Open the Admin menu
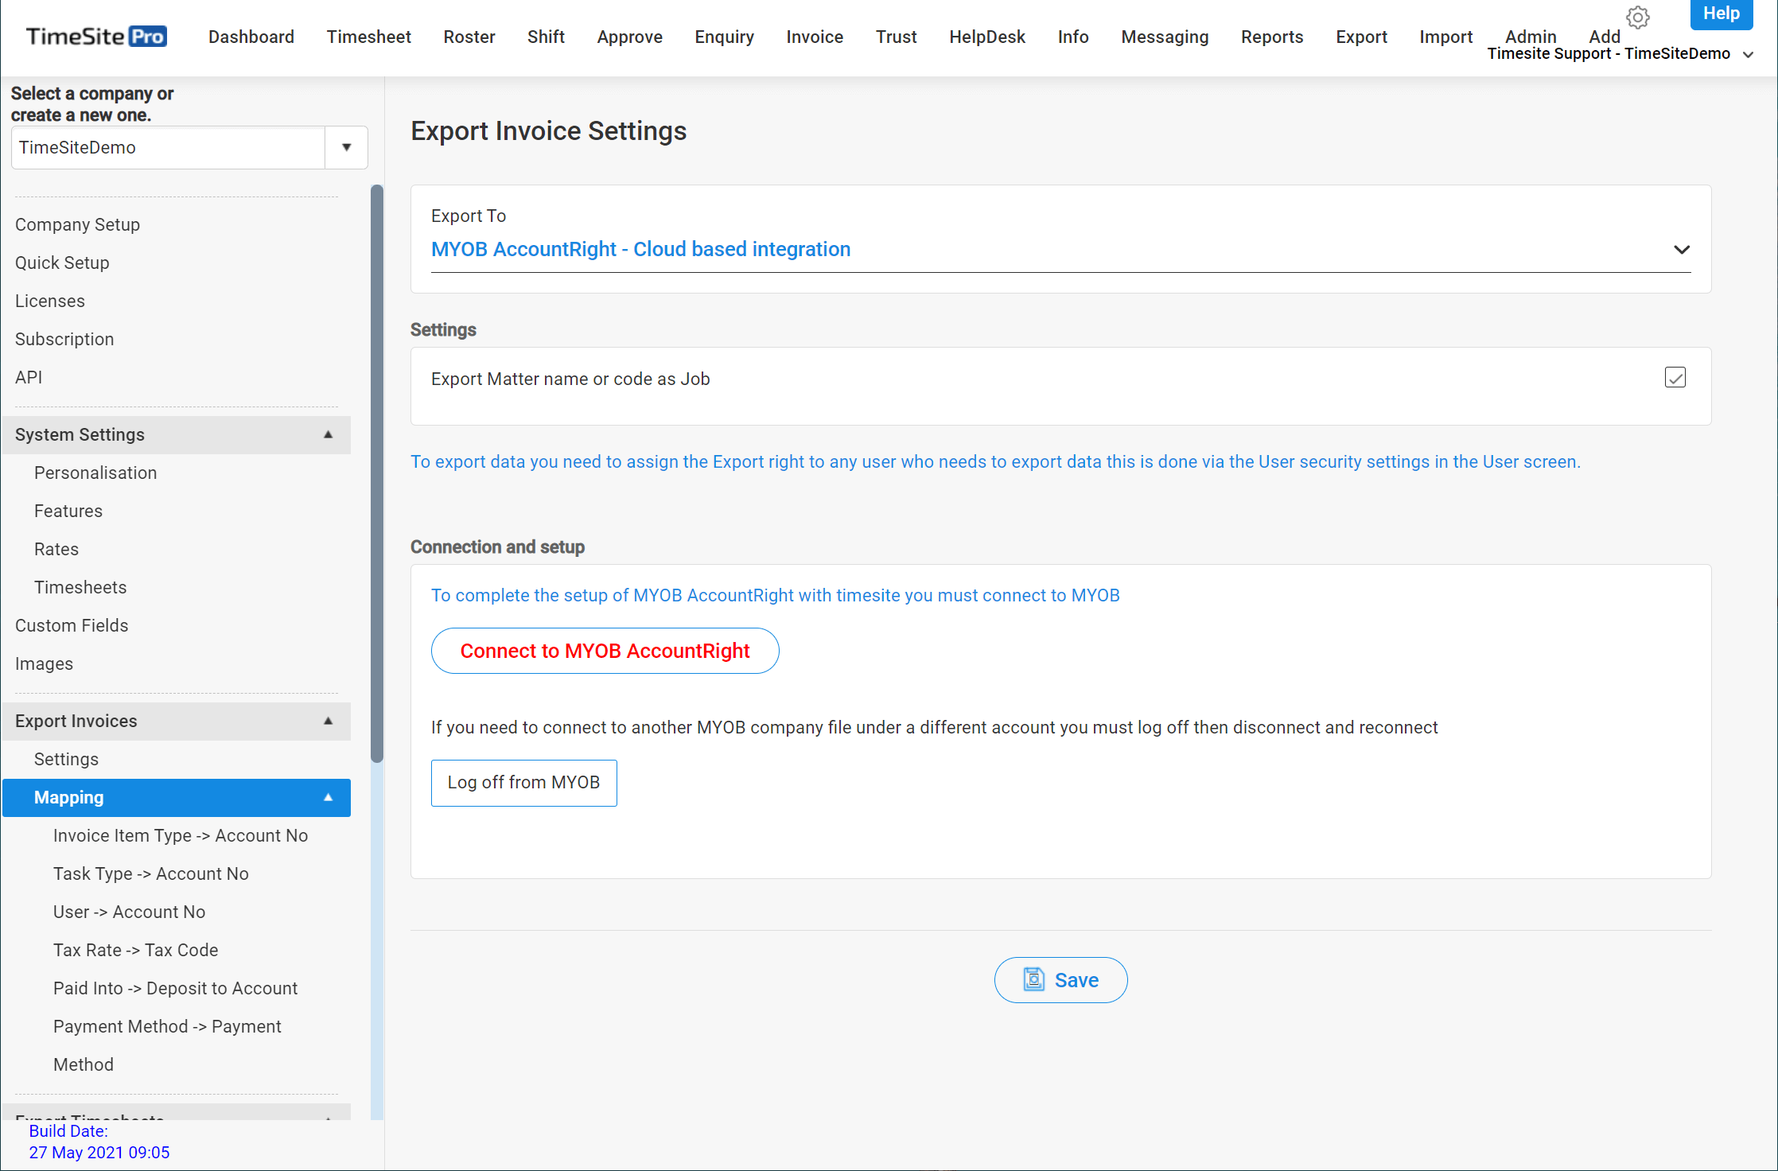This screenshot has height=1171, width=1778. pos(1531,36)
